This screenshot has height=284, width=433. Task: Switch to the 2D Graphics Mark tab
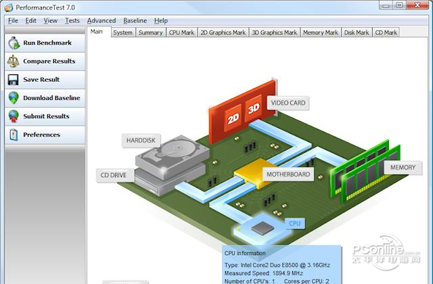point(223,32)
